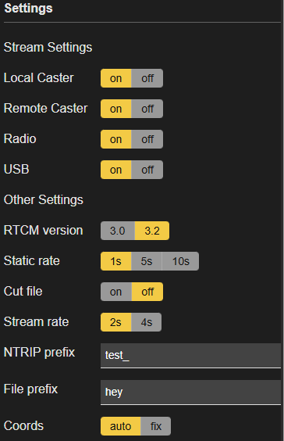Focus the File prefix input field
Viewport: 284px width, 441px height.
tap(190, 393)
